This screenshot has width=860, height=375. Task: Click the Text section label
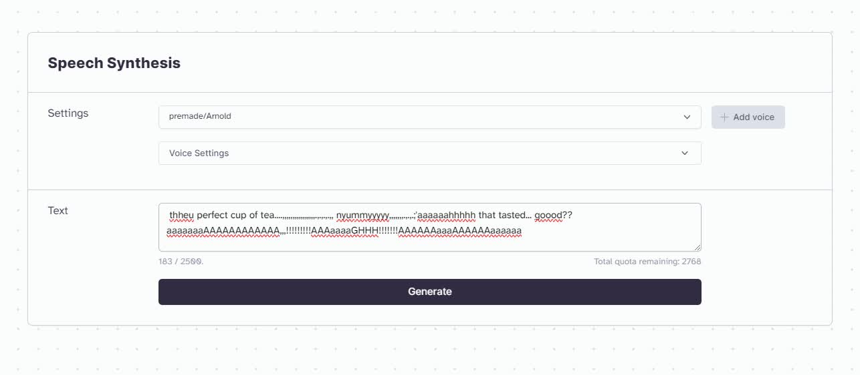click(58, 210)
